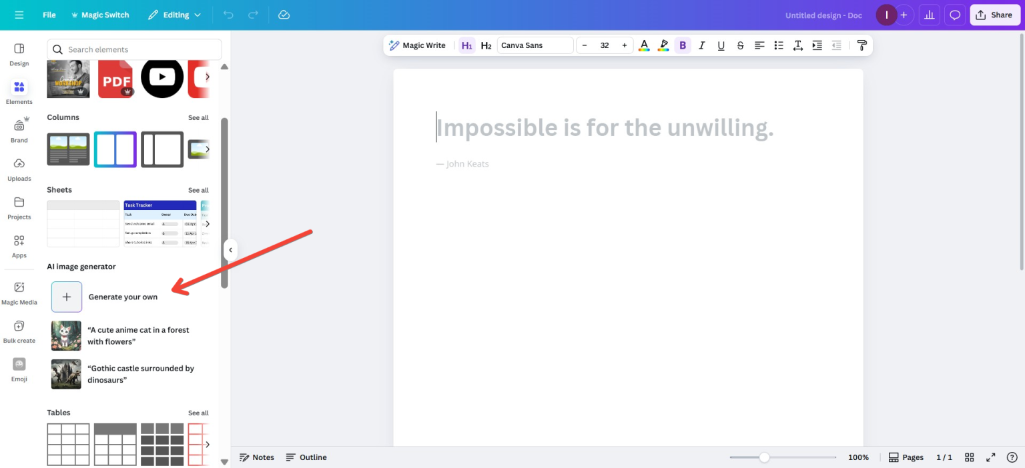Show more Tables styles with the row arrow

click(x=207, y=444)
